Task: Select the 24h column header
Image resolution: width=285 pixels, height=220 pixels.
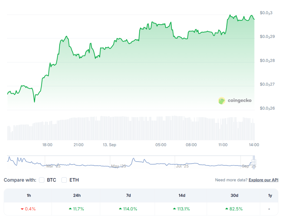Action: click(77, 196)
